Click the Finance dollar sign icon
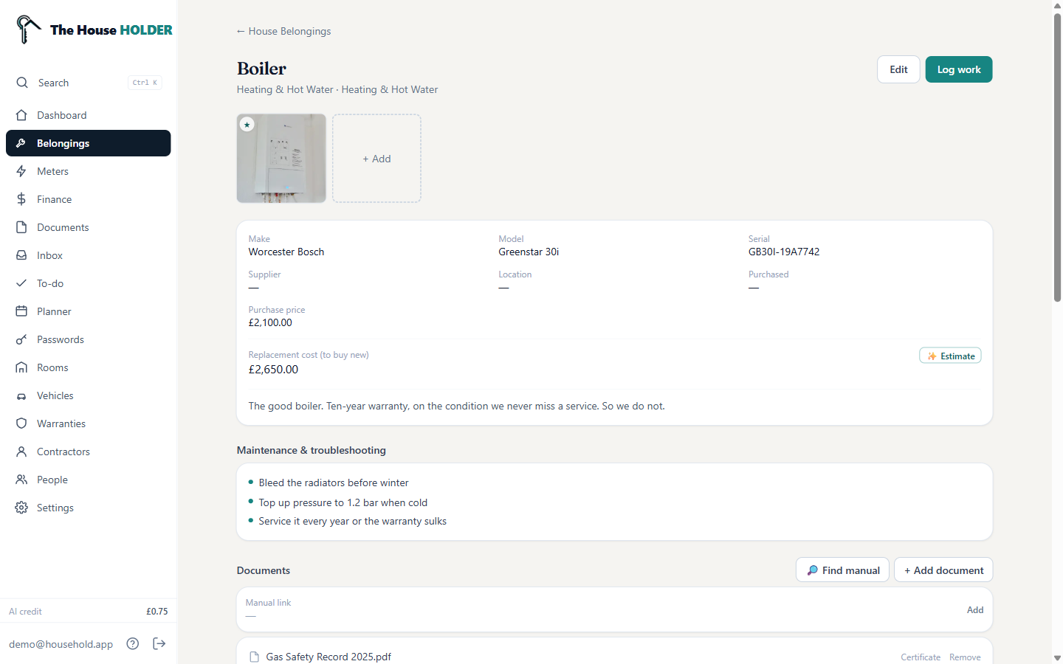The width and height of the screenshot is (1063, 664). [21, 199]
